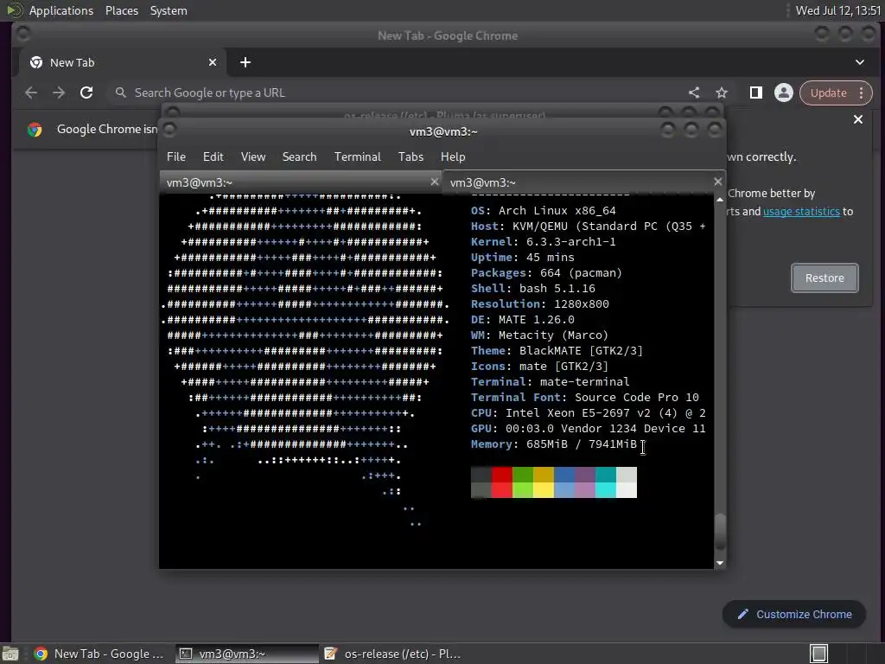
Task: Click the 'Theme: BlackMATE [GTK2/3]' line
Action: coord(557,351)
